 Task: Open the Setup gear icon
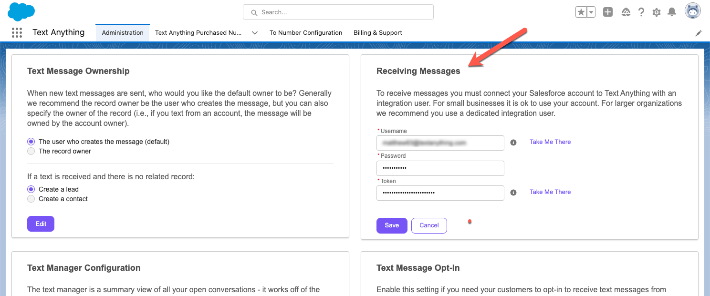pyautogui.click(x=657, y=12)
